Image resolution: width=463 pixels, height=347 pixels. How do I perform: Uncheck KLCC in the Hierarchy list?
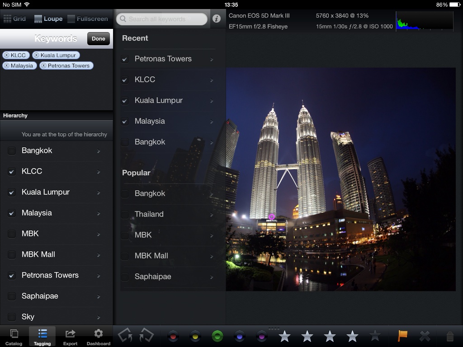pos(12,171)
